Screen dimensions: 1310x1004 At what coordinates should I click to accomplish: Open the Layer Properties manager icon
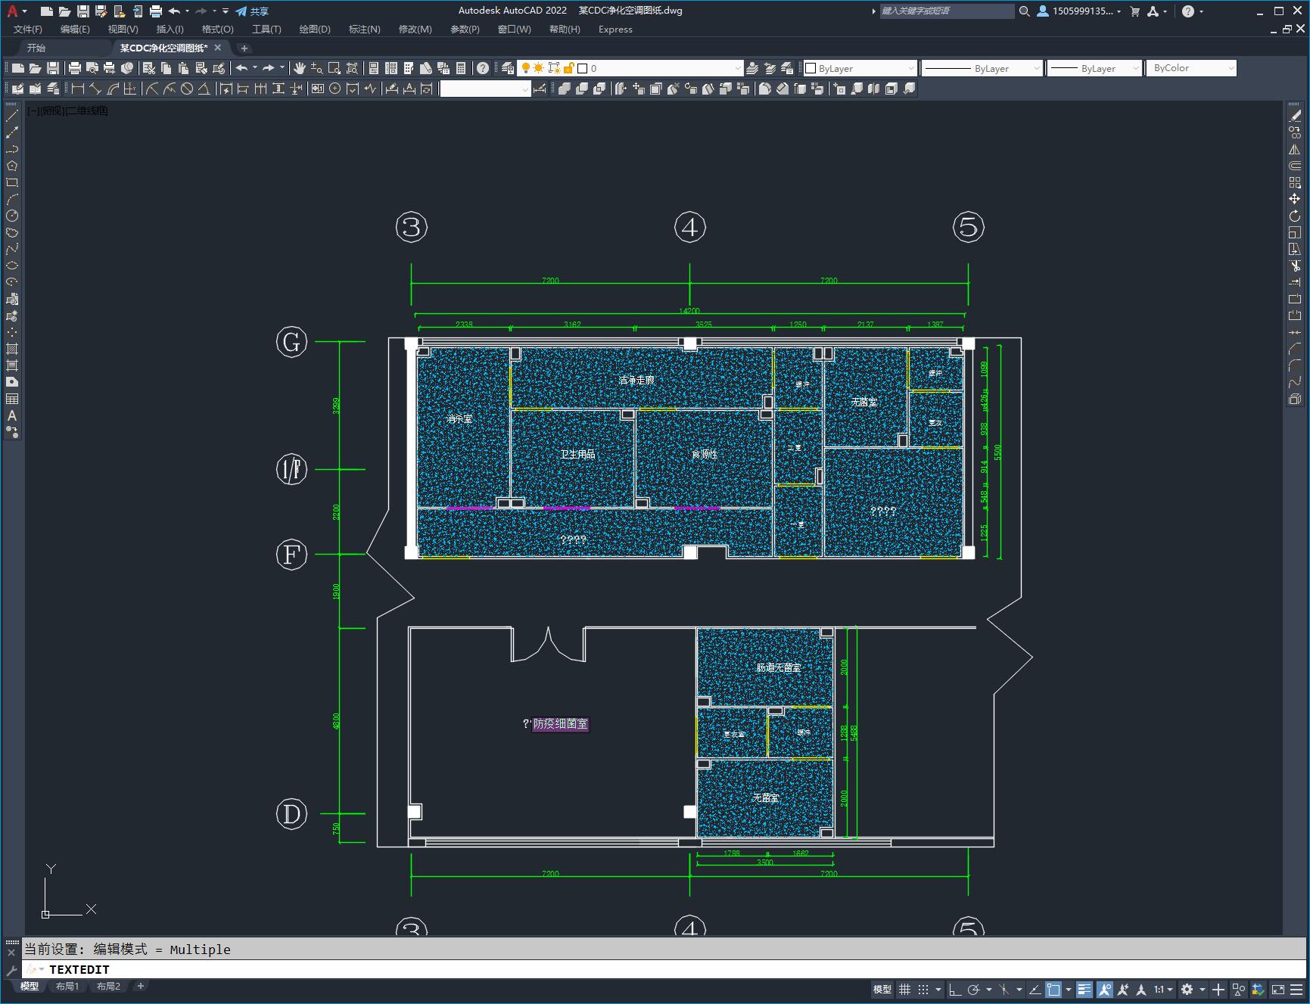pyautogui.click(x=508, y=68)
